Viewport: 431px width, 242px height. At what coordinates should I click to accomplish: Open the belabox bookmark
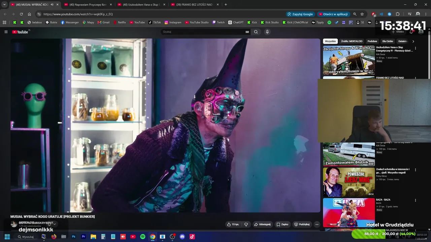(35, 23)
